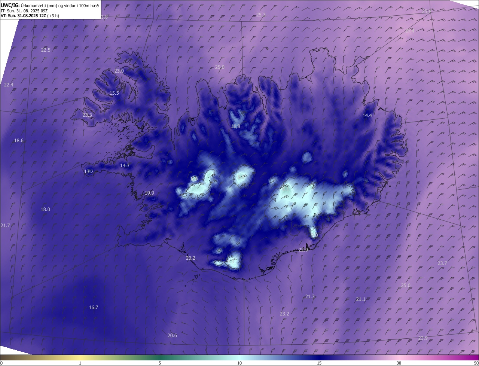The height and width of the screenshot is (366, 479).
Task: Select the 22.5 value label
Action: click(46, 50)
